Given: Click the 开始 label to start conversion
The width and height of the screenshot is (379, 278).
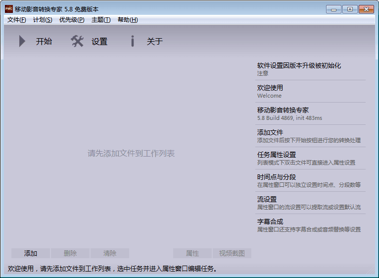Looking at the screenshot, I should (x=44, y=42).
